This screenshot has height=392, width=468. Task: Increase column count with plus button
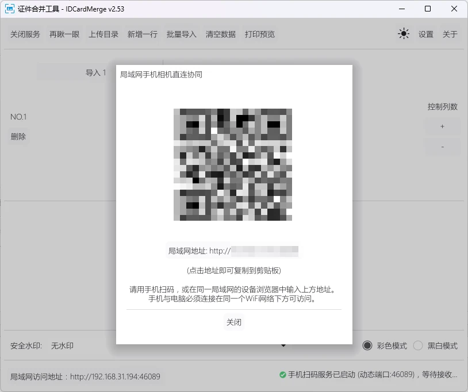click(442, 126)
